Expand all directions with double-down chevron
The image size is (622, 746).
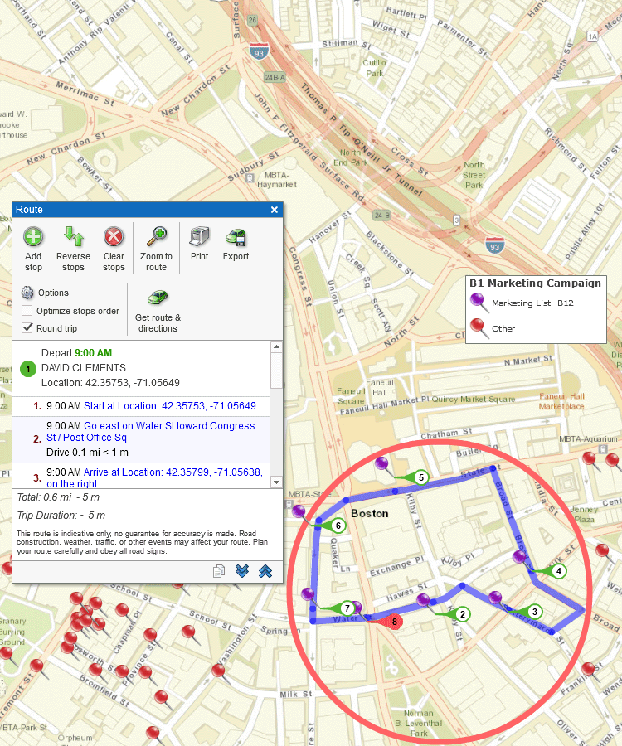(x=242, y=570)
